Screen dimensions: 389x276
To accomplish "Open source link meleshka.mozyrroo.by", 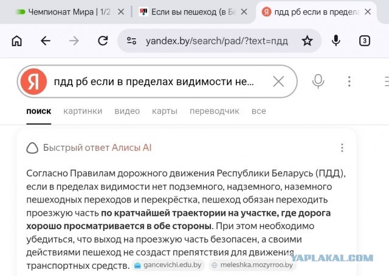I will pos(253,265).
